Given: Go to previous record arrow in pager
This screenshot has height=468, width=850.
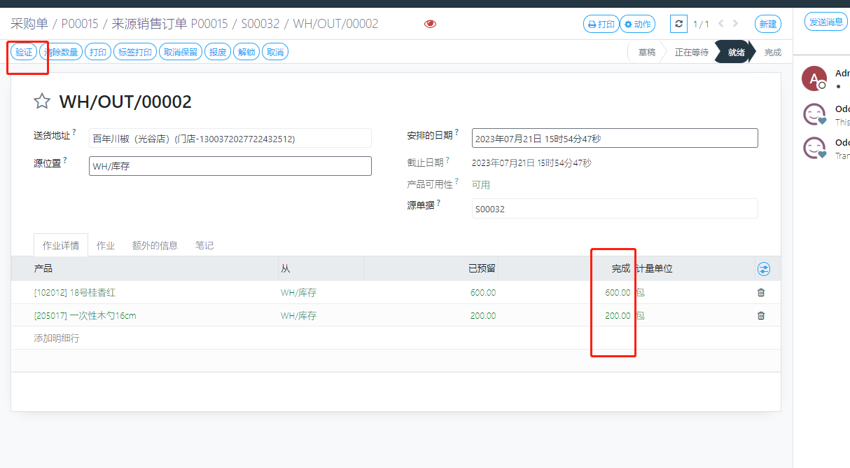Looking at the screenshot, I should point(721,24).
